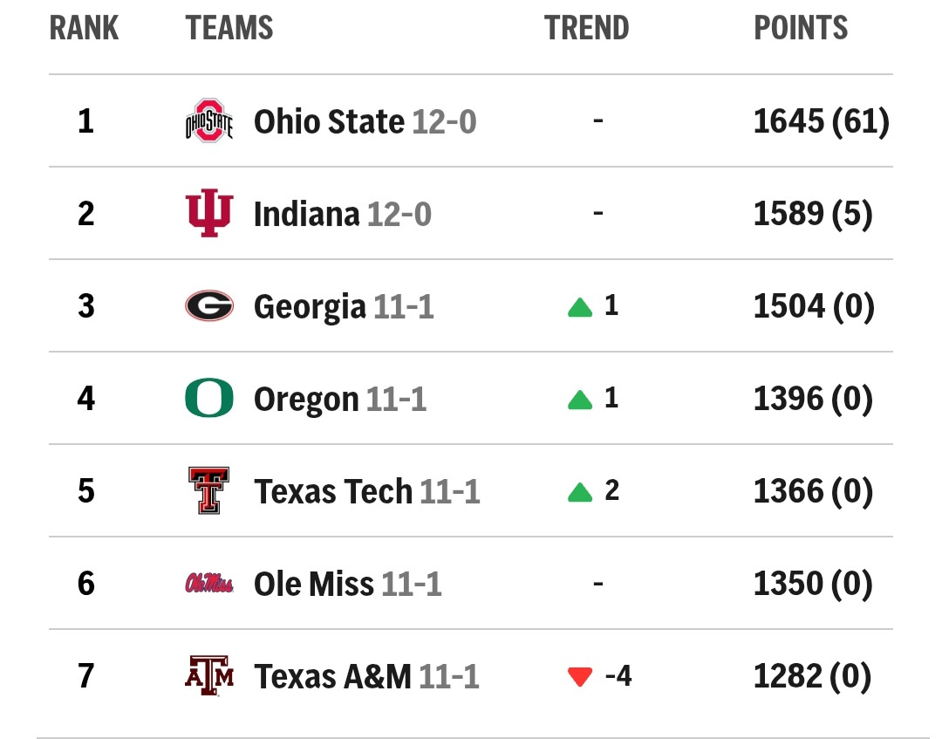
Task: Click the Ohio State team logo
Action: coord(209,121)
